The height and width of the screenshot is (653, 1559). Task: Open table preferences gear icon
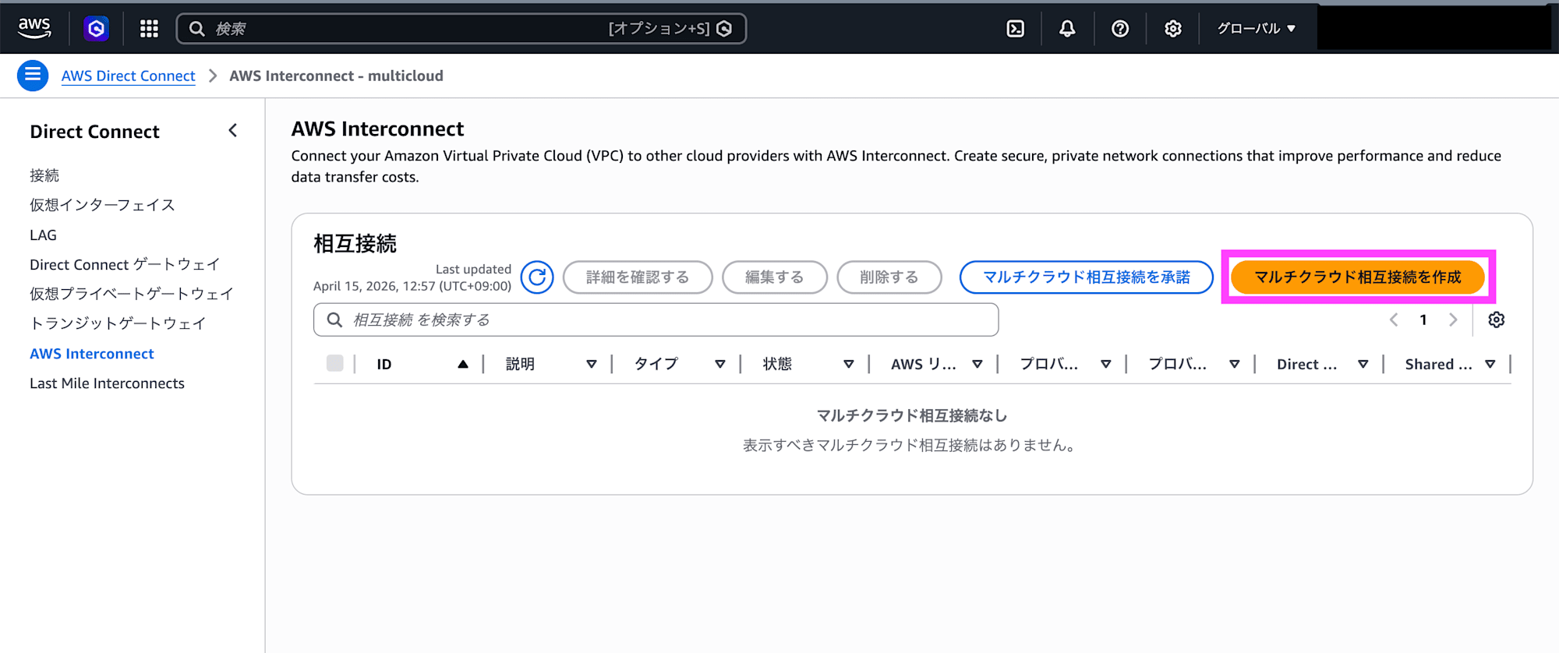coord(1496,319)
